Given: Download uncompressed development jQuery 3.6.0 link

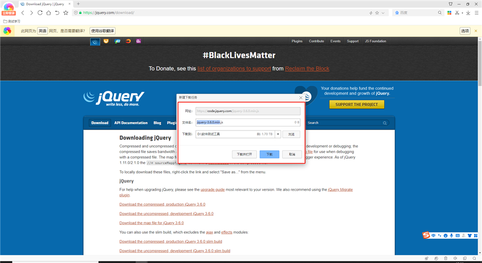Looking at the screenshot, I should click(166, 213).
